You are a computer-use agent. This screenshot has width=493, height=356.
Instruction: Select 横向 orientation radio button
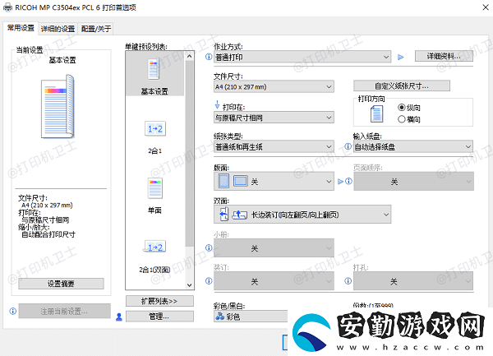pyautogui.click(x=402, y=119)
